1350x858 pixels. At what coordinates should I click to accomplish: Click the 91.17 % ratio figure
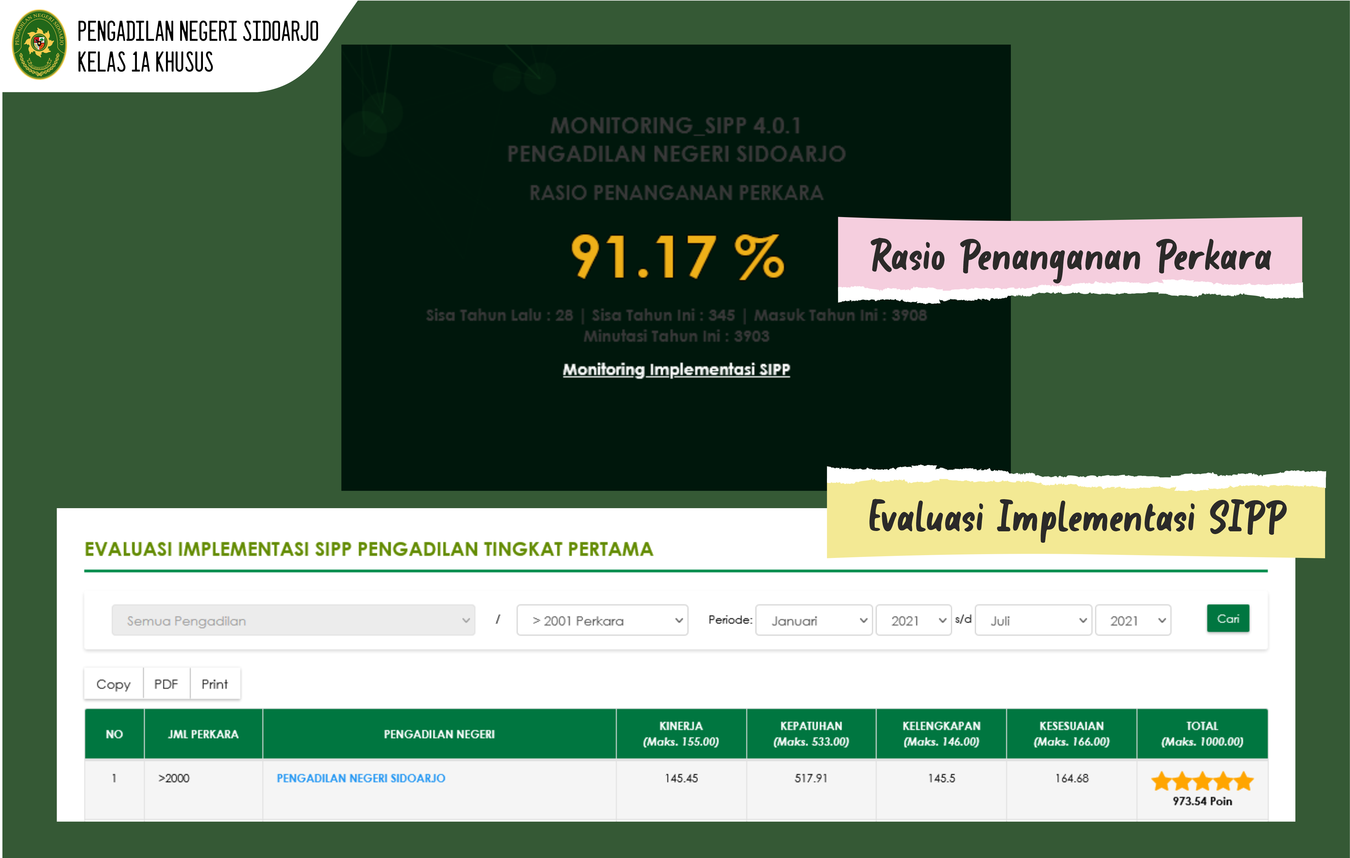(677, 256)
